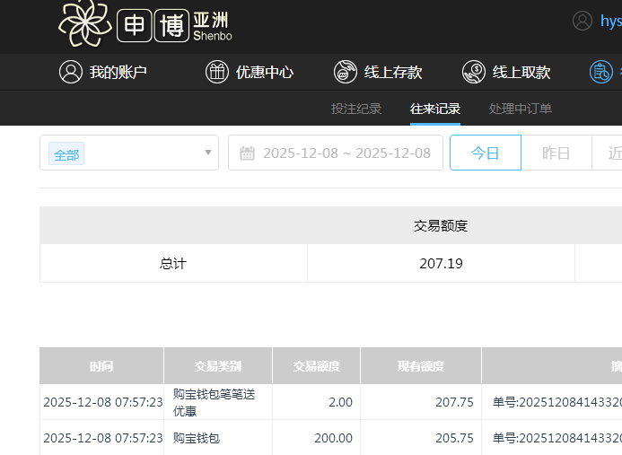Screen dimensions: 622x455
Task: Select the 往来记录 tab
Action: 435,109
